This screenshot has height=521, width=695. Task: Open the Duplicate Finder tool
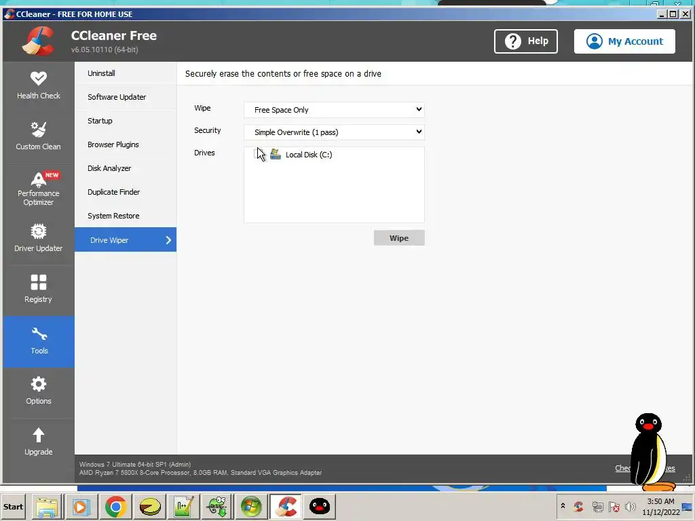[x=126, y=192]
